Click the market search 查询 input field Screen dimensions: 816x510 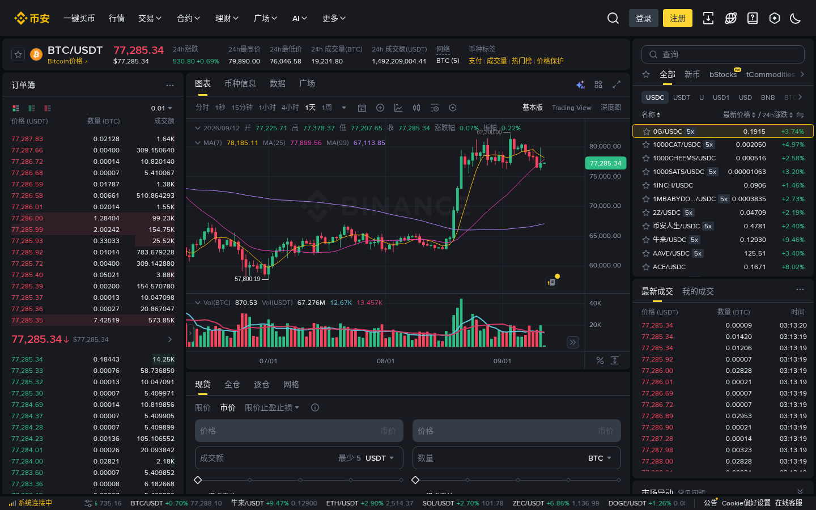(x=723, y=54)
